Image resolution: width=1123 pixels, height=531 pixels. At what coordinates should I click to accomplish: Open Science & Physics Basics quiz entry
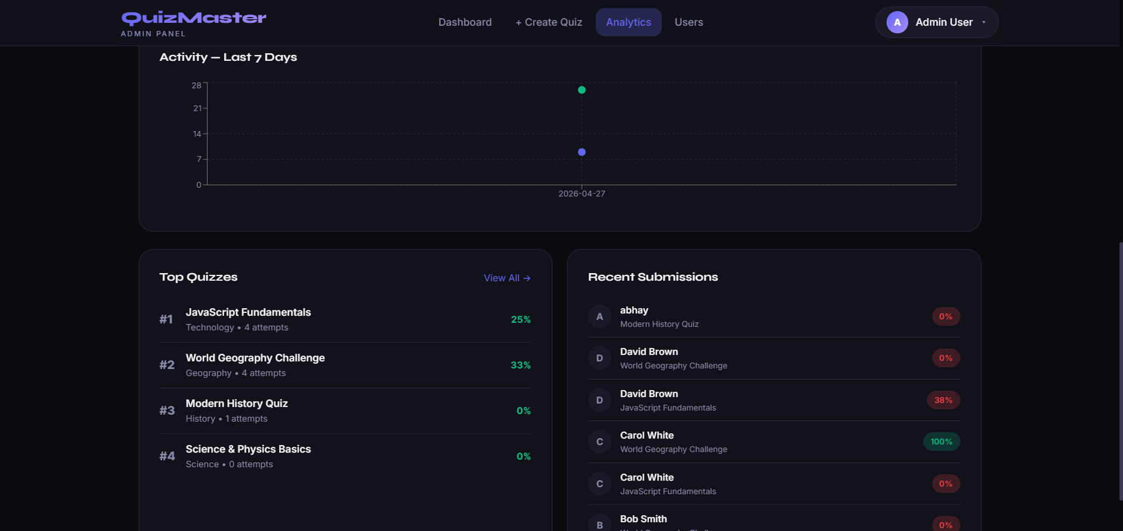[x=248, y=449]
